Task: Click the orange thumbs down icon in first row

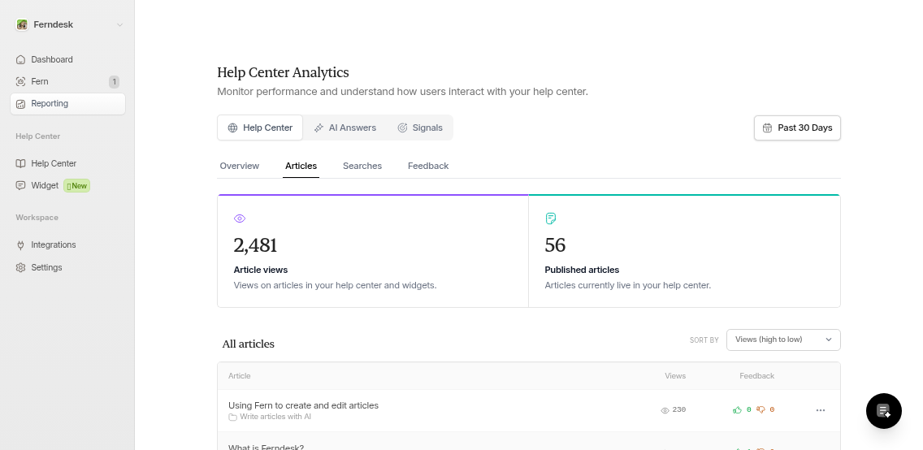Action: (760, 410)
